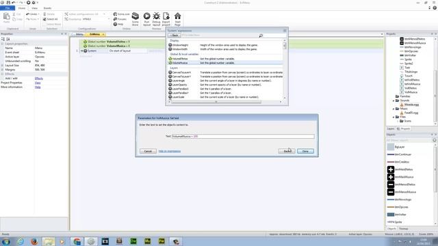Launch Firefox from the taskbar
Image resolution: width=438 pixels, height=246 pixels.
[34, 241]
